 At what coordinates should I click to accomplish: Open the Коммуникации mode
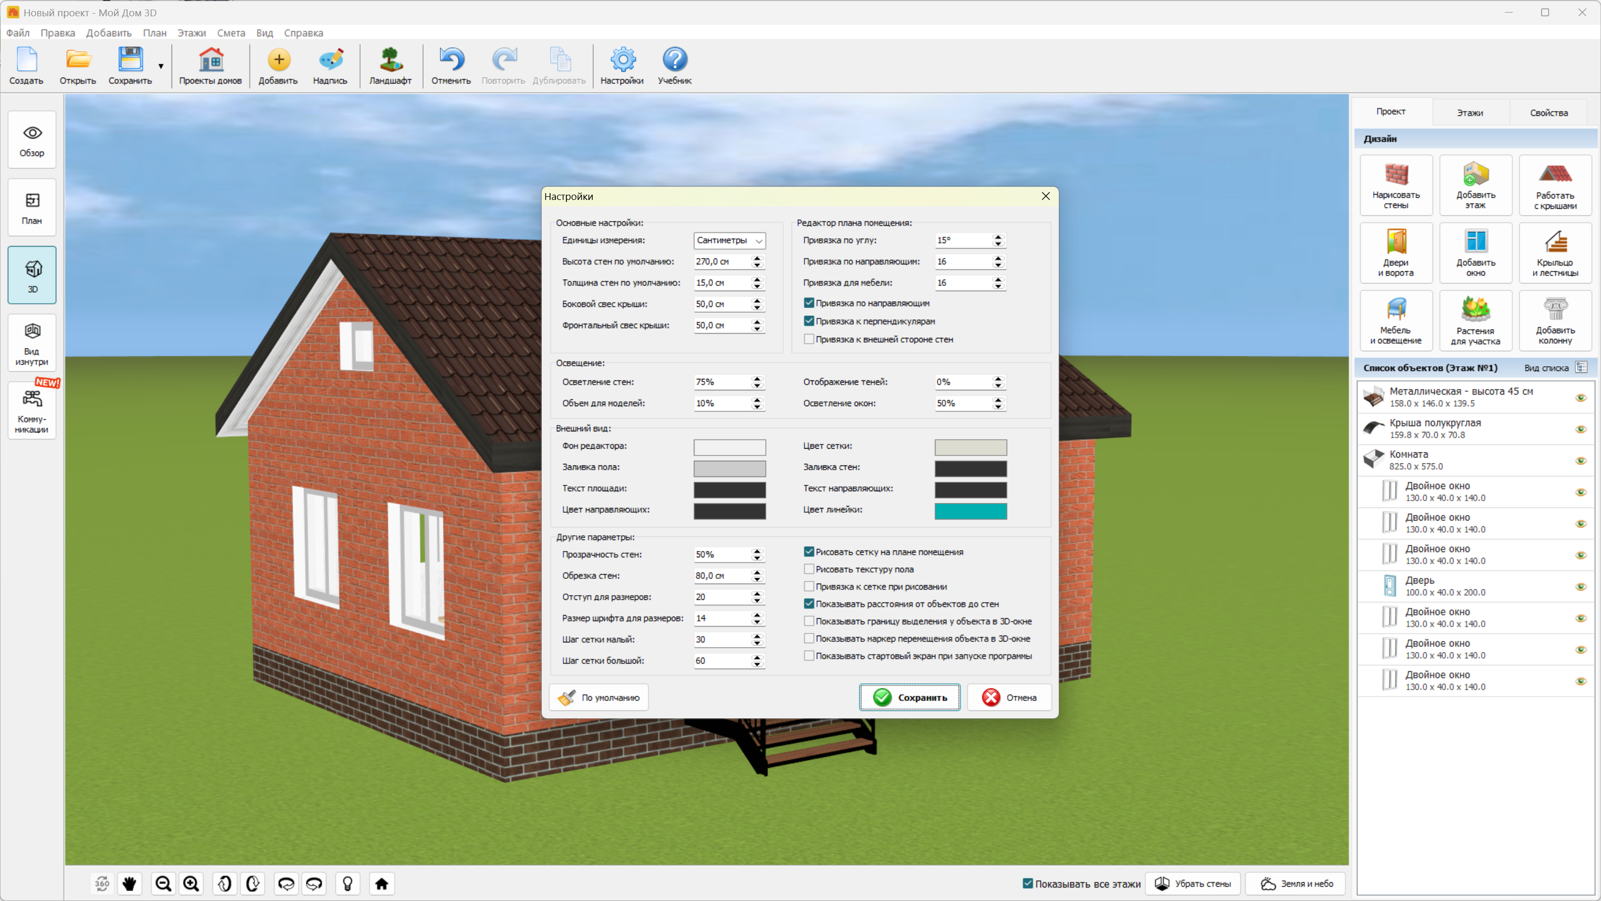(31, 411)
